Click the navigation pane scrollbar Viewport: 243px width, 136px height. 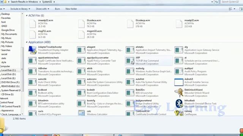(22, 69)
